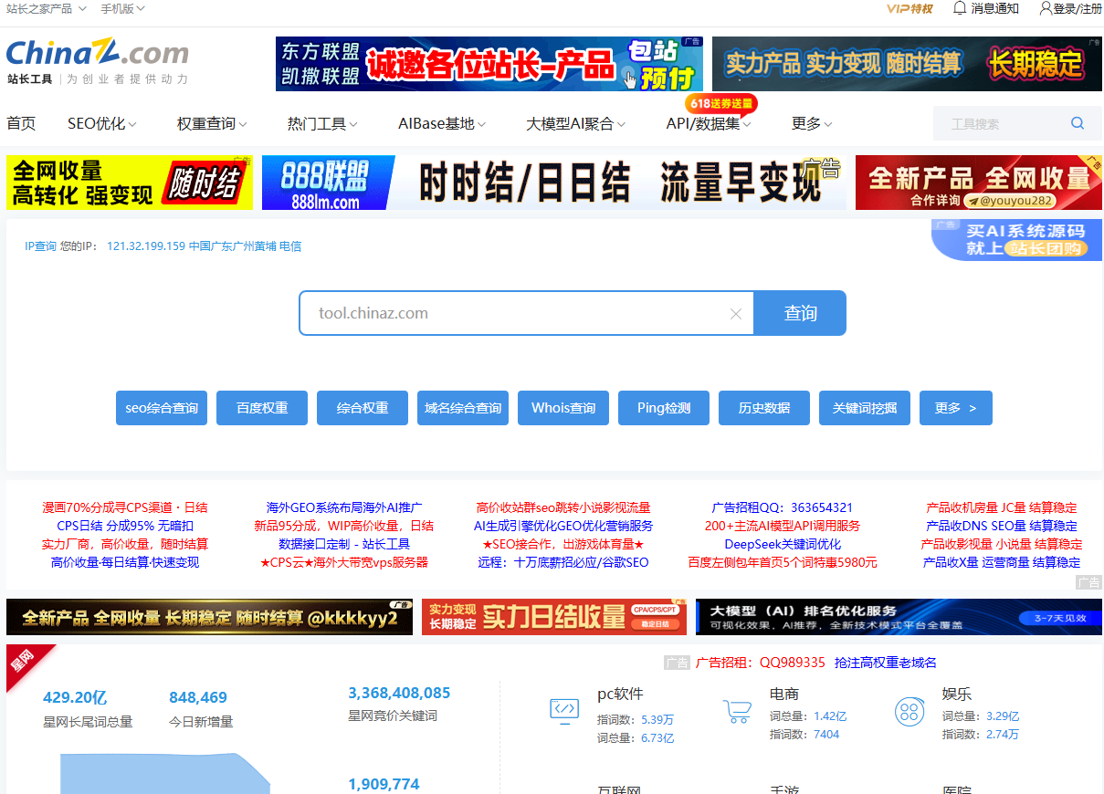
Task: Open the 实力日结收量 orange banner
Action: tap(554, 617)
